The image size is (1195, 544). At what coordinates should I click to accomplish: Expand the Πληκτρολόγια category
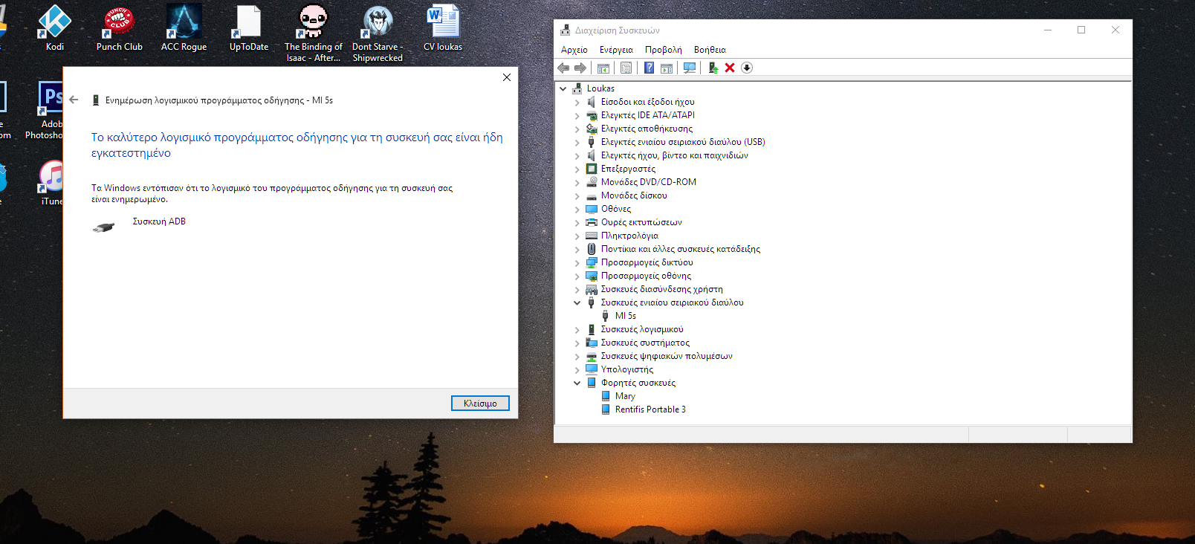coord(577,236)
